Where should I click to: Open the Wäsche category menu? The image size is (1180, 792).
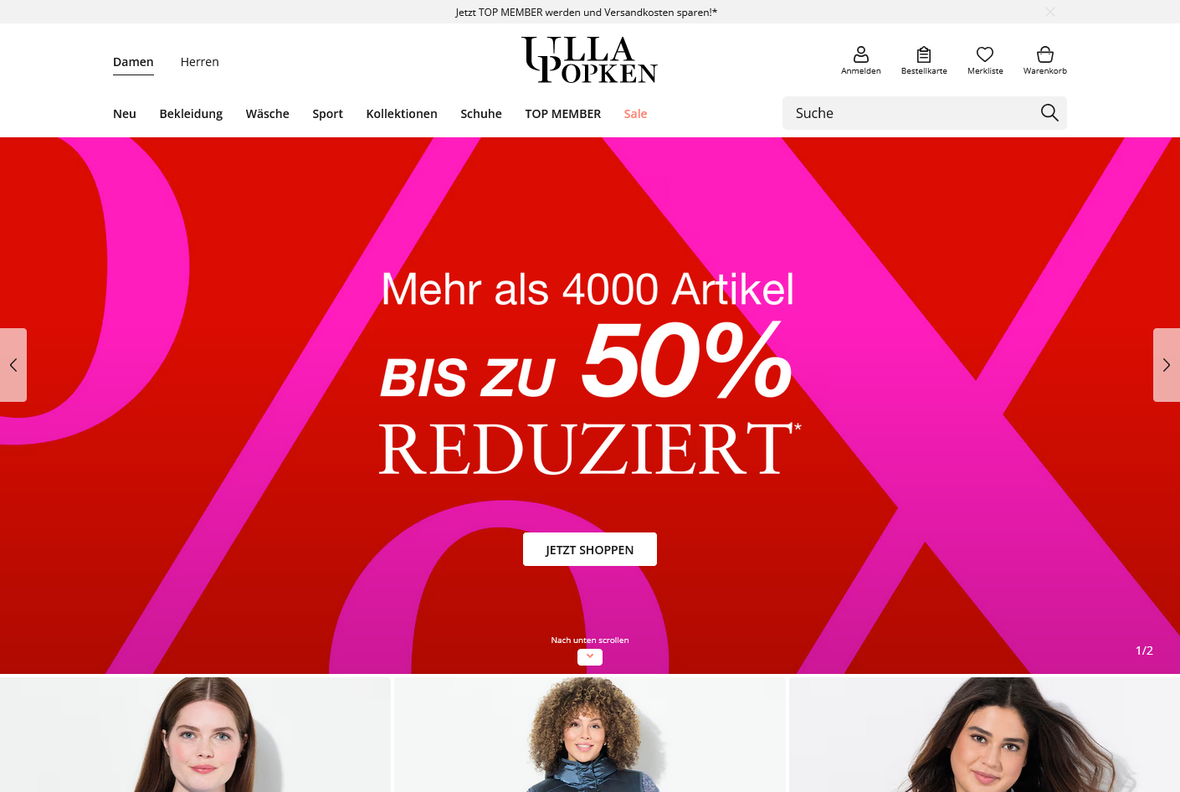268,114
